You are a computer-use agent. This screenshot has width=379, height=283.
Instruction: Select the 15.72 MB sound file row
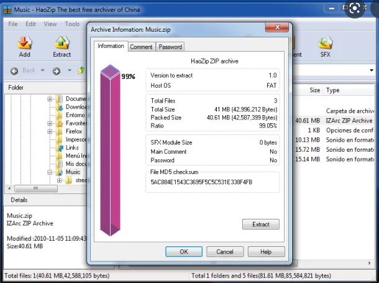pyautogui.click(x=334, y=149)
